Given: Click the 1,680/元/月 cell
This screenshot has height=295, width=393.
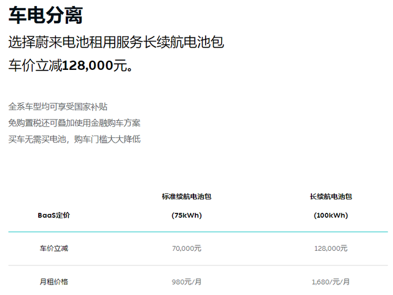Looking at the screenshot, I should coord(331,282).
